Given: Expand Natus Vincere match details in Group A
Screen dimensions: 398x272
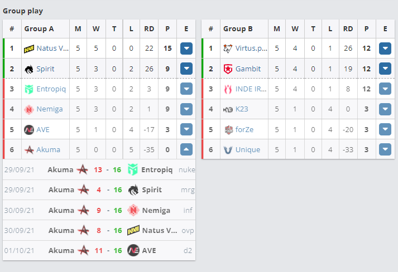Looking at the screenshot, I should point(186,48).
